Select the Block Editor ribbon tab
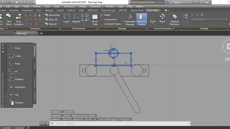This screenshot has height=129, width=230. pyautogui.click(x=153, y=10)
